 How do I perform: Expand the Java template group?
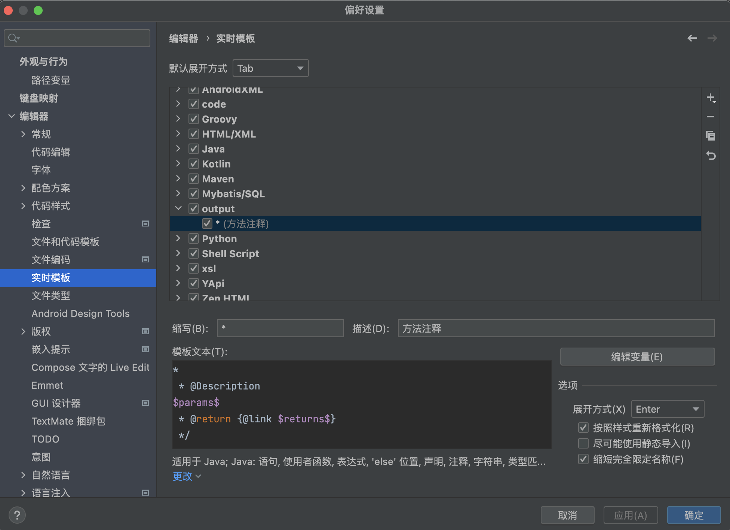point(178,148)
